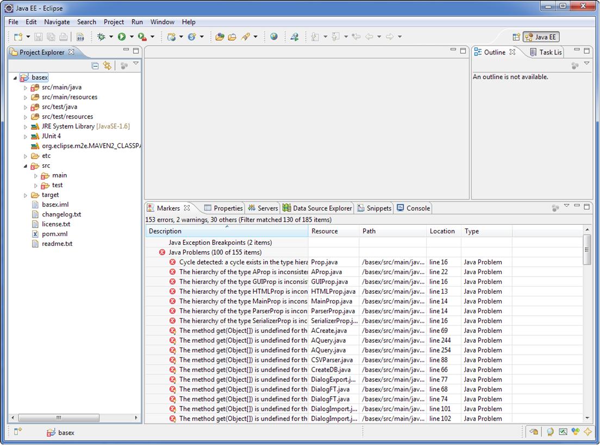Click the Run Last Tool (external tools) icon
600x445 pixels.
point(142,37)
